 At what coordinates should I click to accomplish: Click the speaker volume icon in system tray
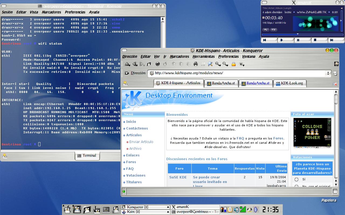236,209
